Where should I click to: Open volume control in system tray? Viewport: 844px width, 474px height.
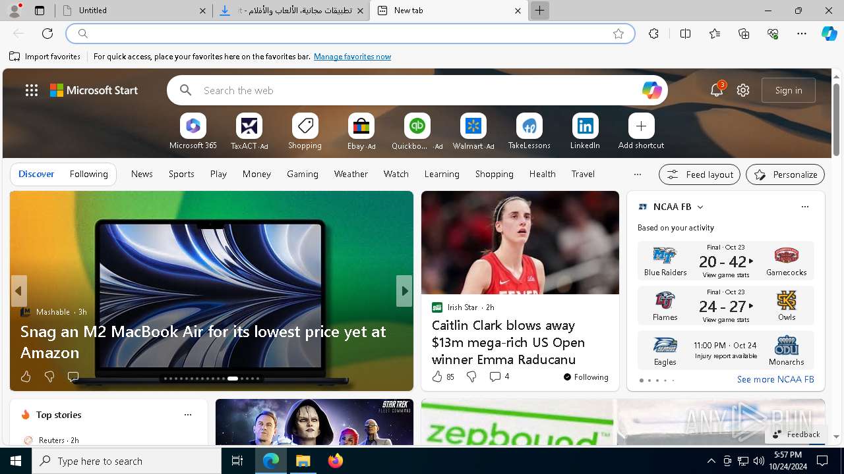click(759, 461)
